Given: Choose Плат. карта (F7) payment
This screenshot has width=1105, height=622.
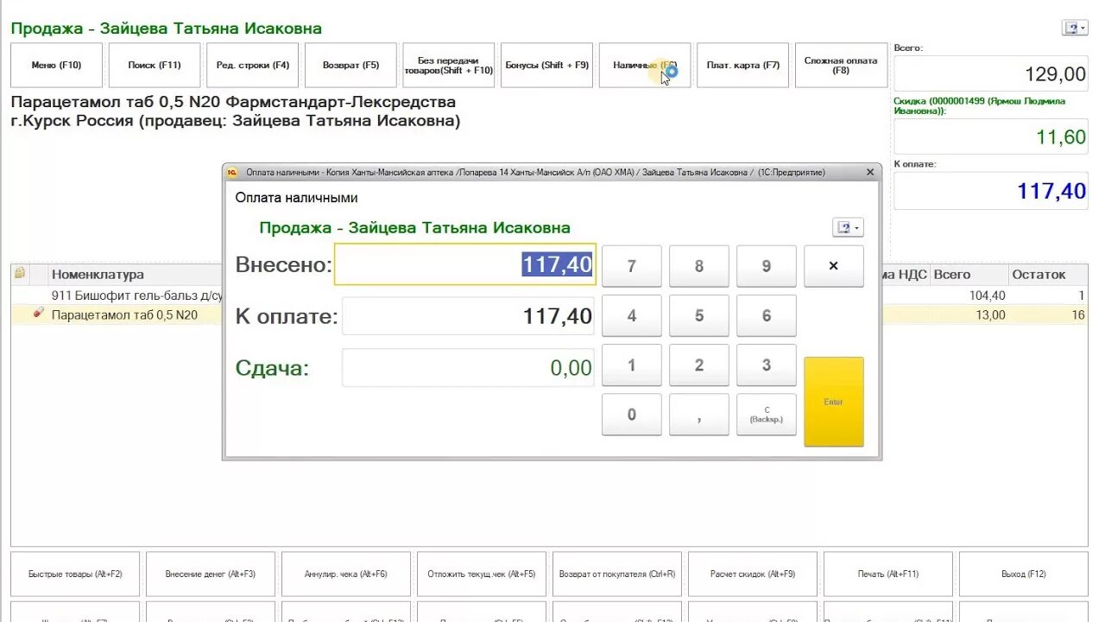Looking at the screenshot, I should pos(742,66).
